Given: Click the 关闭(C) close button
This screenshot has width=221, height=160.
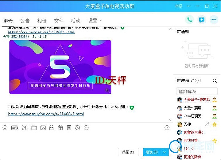Looking at the screenshot, I should [128, 152].
